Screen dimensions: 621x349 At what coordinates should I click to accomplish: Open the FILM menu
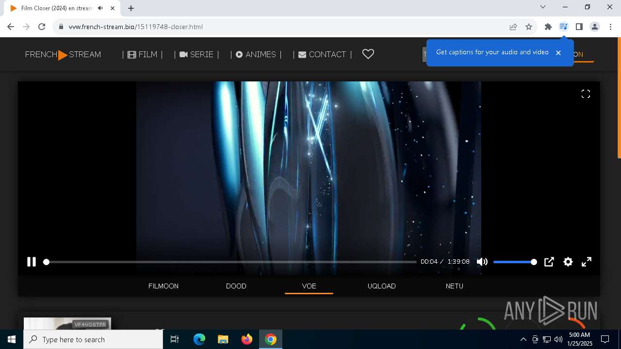pyautogui.click(x=143, y=54)
